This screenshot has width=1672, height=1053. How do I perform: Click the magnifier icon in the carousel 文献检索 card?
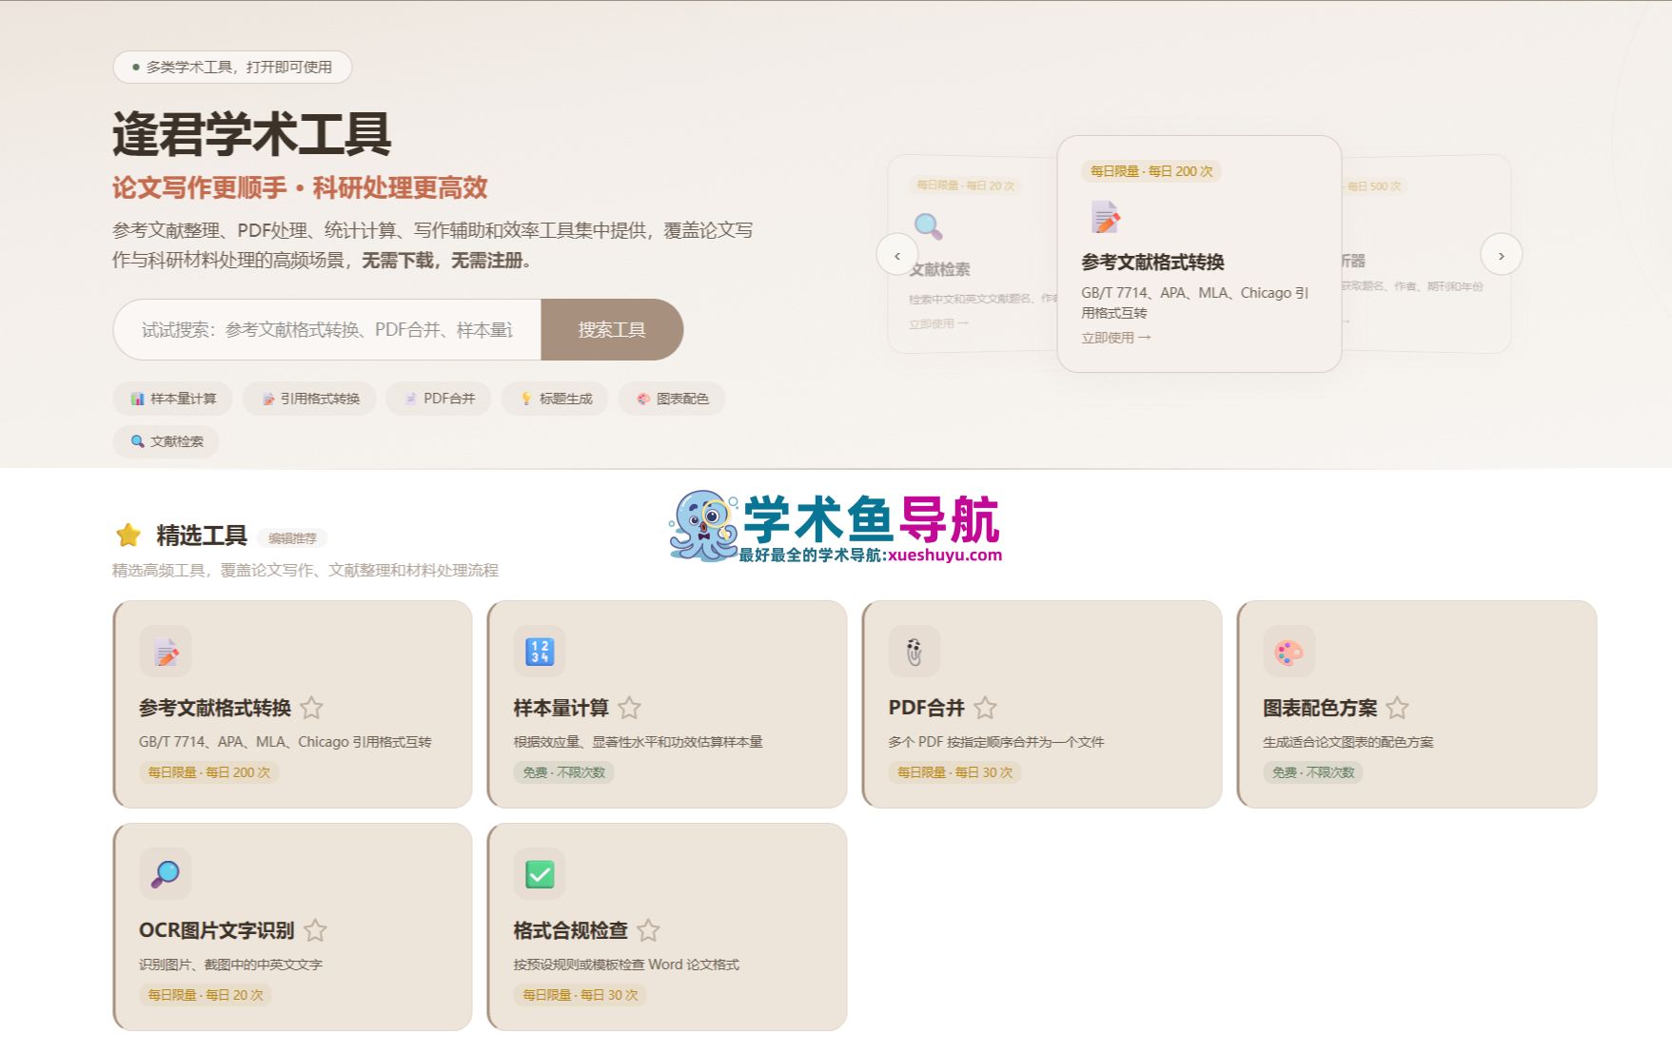point(928,226)
